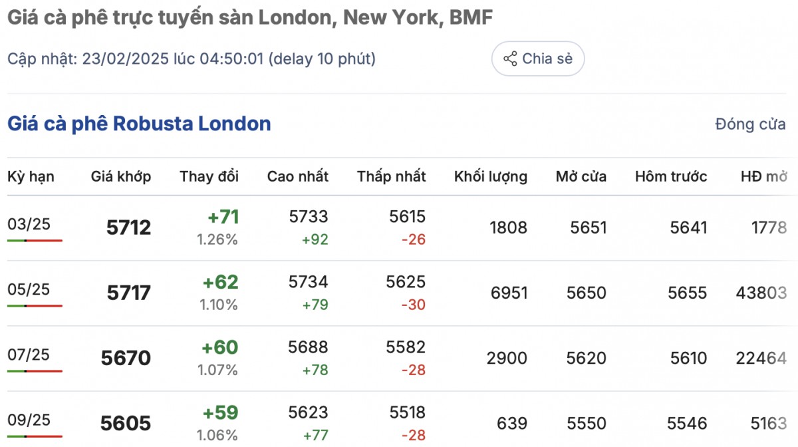
Task: Click the page title Giá cà phê trực tuyến
Action: click(x=249, y=18)
